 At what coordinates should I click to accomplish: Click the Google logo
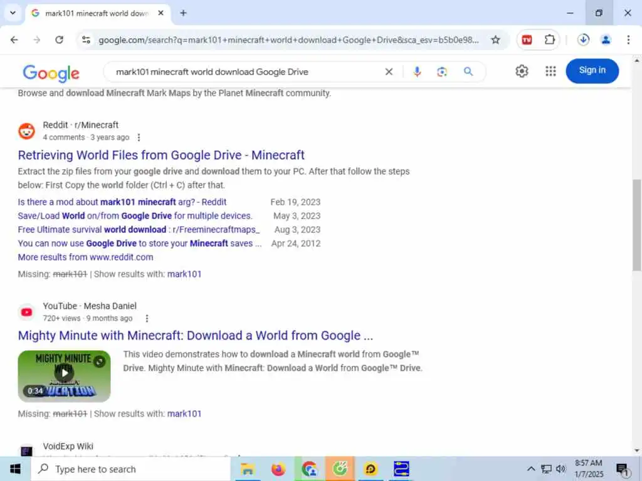(51, 73)
